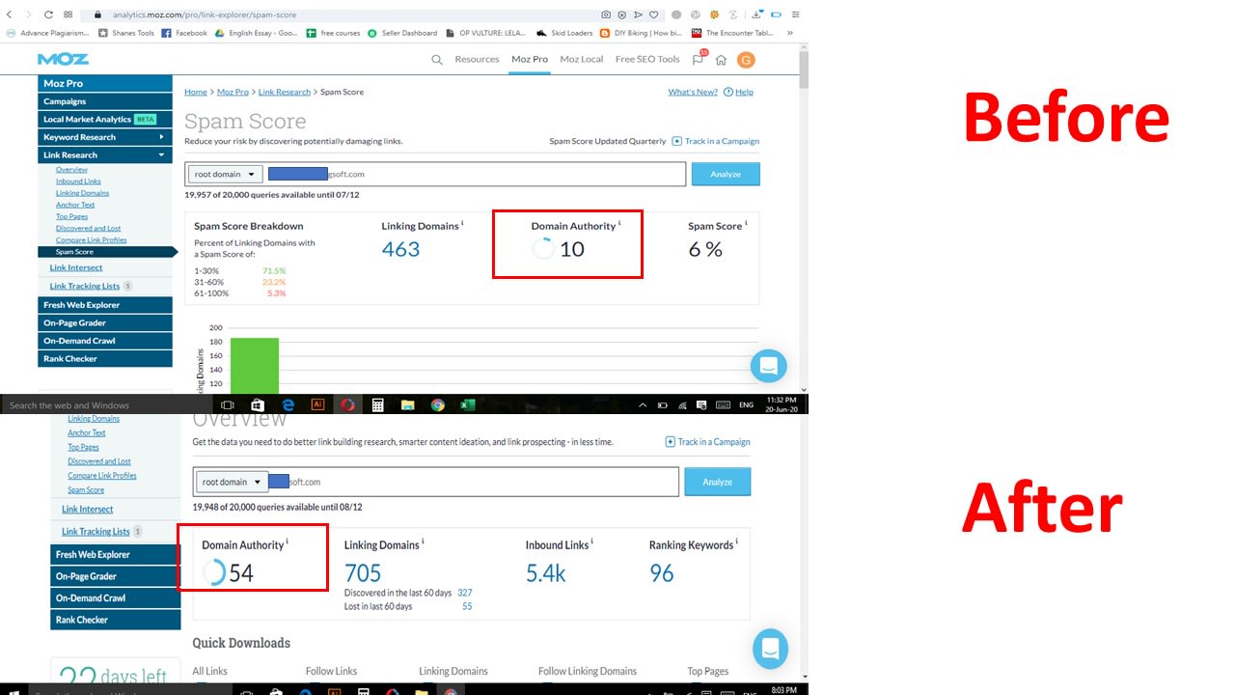Follow the Link Research breadcrumb link

(x=285, y=92)
